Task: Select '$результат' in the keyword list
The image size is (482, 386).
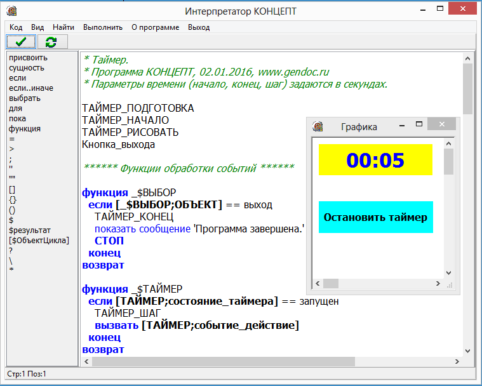Action: pos(30,230)
